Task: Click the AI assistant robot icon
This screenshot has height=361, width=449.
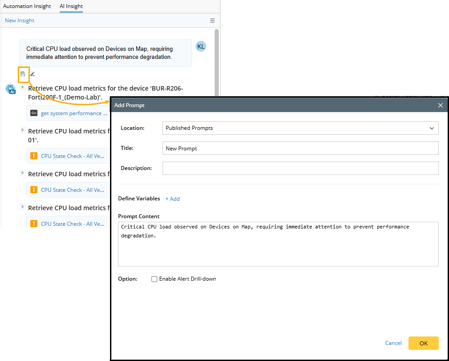Action: coord(10,89)
